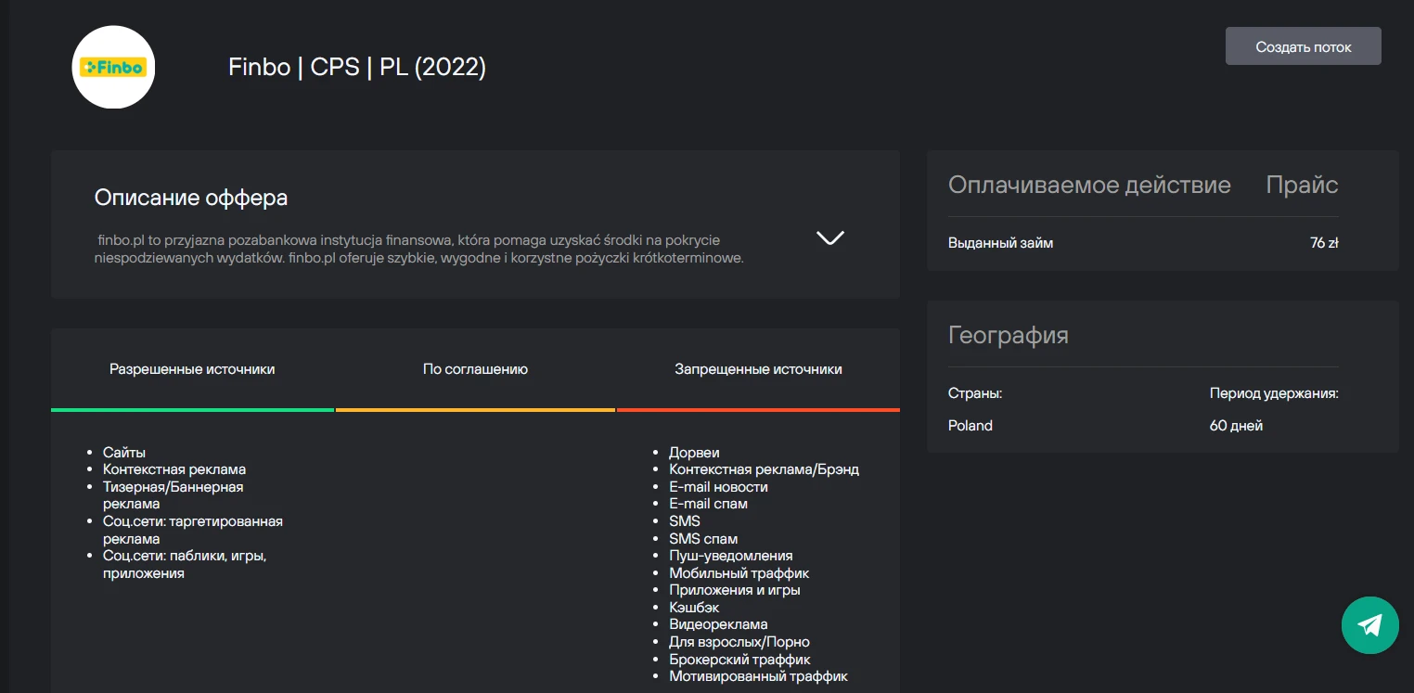Viewport: 1414px width, 693px height.
Task: Click the 60 дней value
Action: click(1236, 426)
